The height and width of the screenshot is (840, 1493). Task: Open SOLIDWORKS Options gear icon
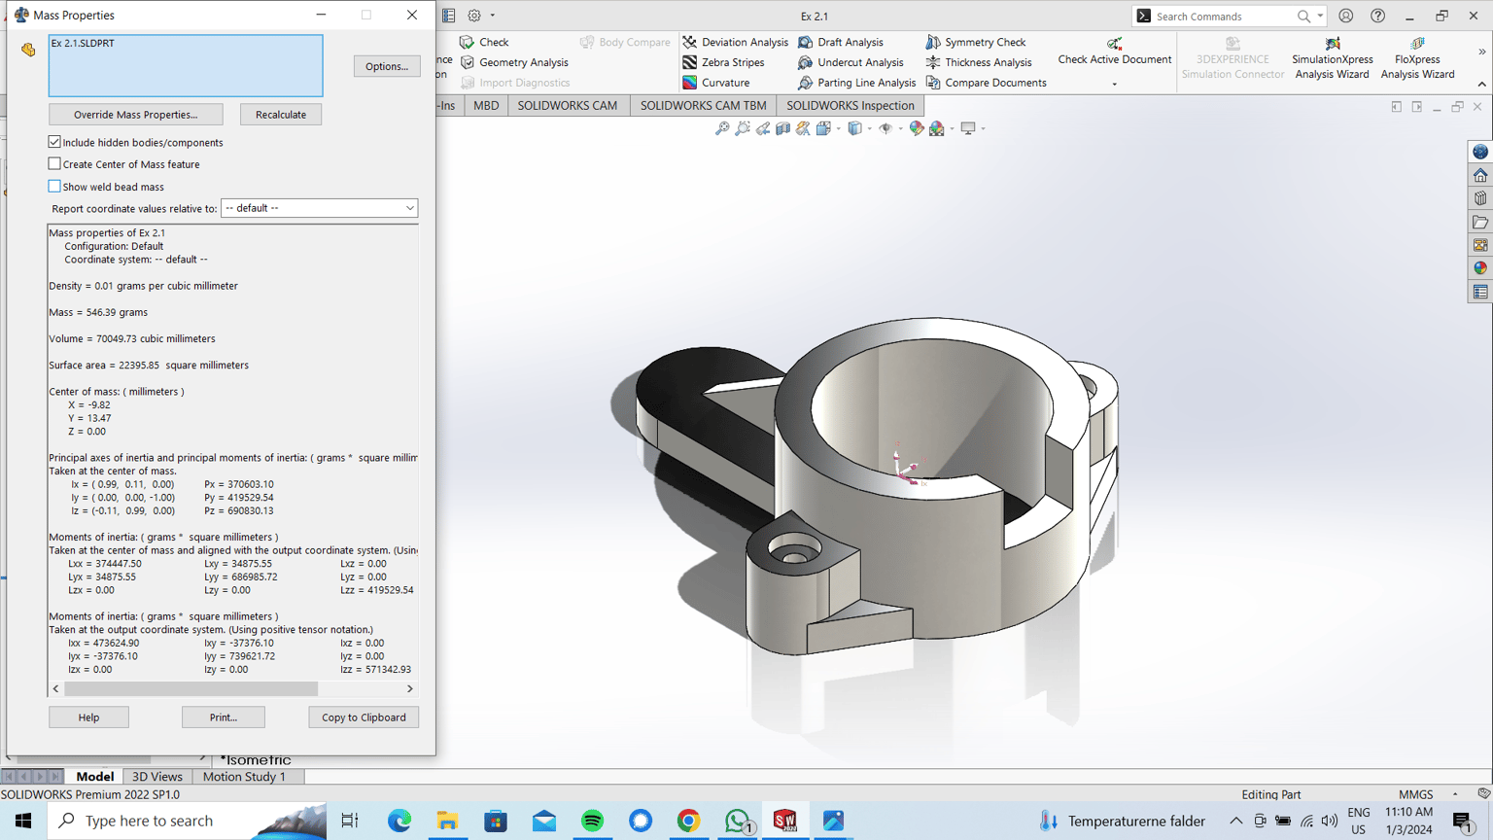point(474,16)
